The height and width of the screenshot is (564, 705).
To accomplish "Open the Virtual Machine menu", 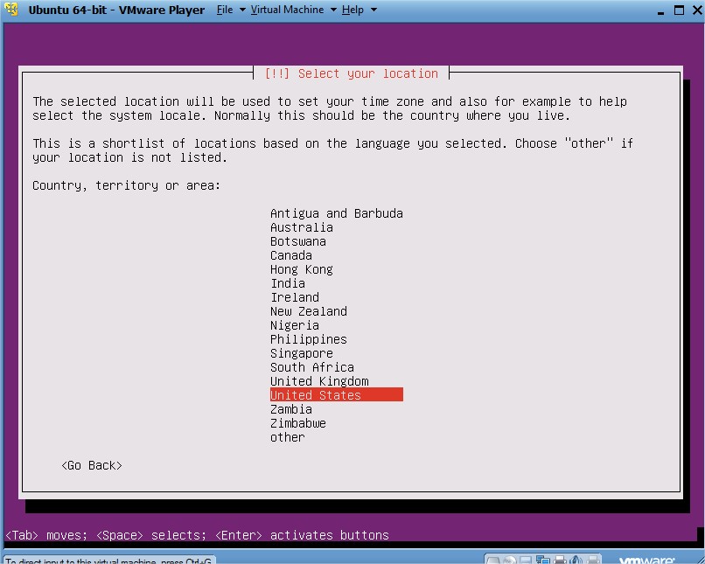I will click(287, 10).
